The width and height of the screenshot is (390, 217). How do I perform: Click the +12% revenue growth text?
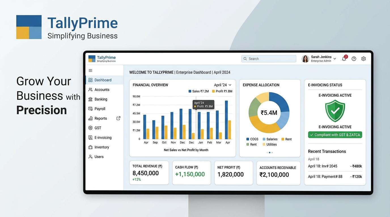click(x=137, y=180)
